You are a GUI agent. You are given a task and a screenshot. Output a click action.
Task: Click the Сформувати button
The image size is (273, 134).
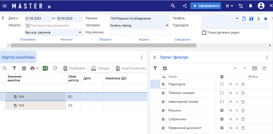tap(206, 6)
